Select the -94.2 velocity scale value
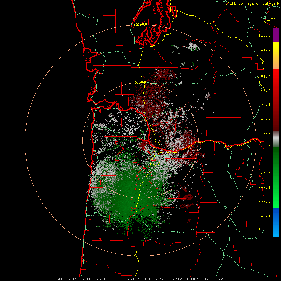Image resolution: width=281 pixels, height=281 pixels. point(264,215)
